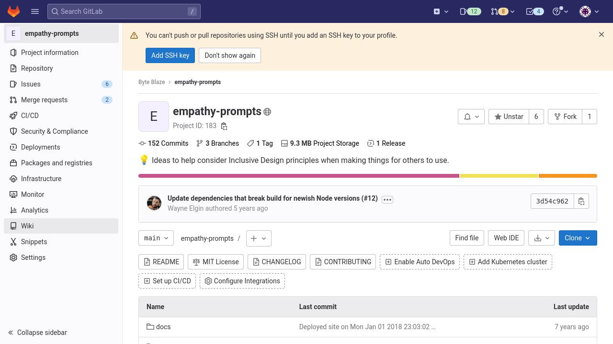Open the Help question mark menu
Image resolution: width=613 pixels, height=344 pixels.
point(560,11)
